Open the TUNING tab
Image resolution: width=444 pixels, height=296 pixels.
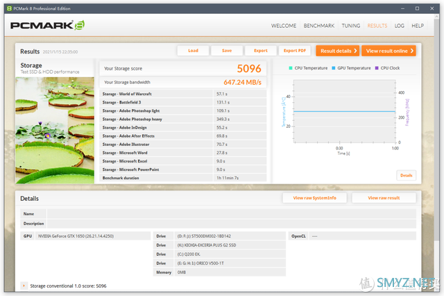(351, 26)
